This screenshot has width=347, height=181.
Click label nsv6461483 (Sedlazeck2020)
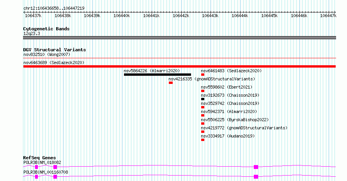pyautogui.click(x=231, y=71)
